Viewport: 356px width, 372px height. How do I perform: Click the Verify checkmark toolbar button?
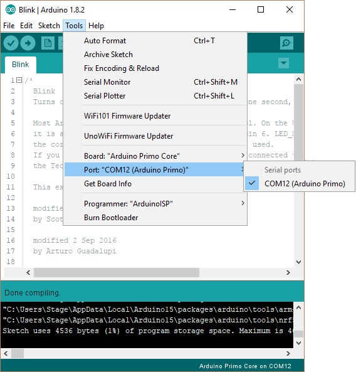11,43
